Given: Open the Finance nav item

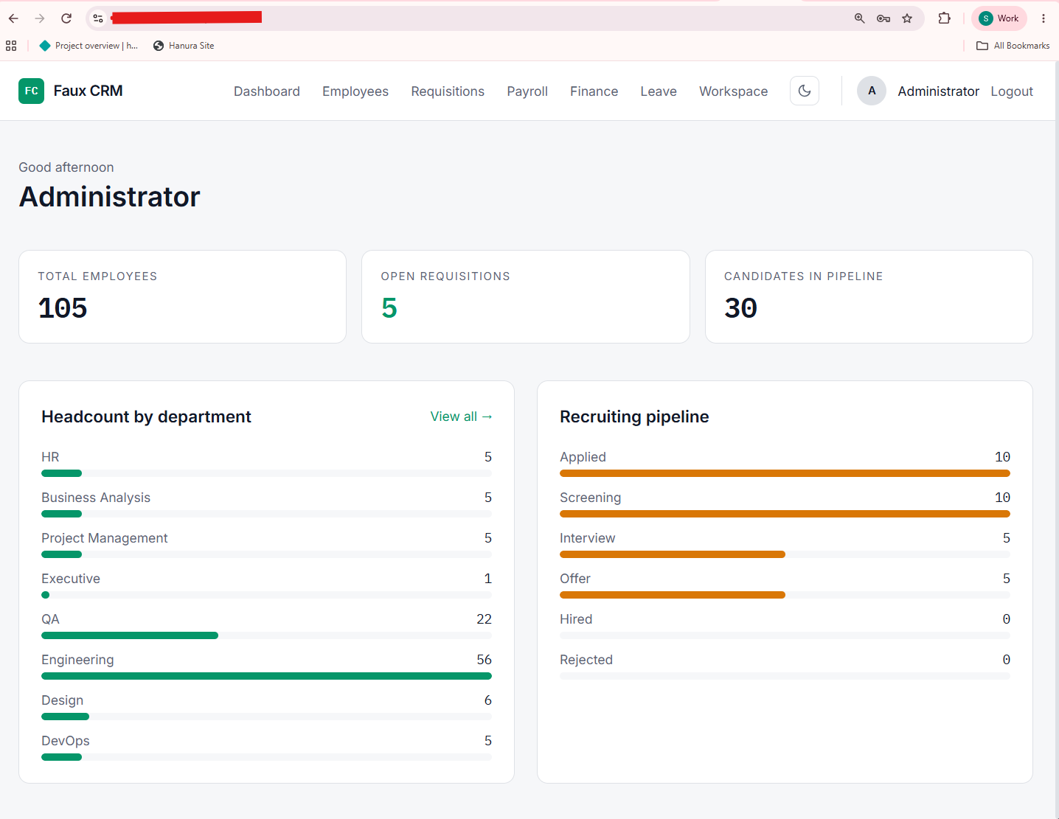Looking at the screenshot, I should coord(594,91).
